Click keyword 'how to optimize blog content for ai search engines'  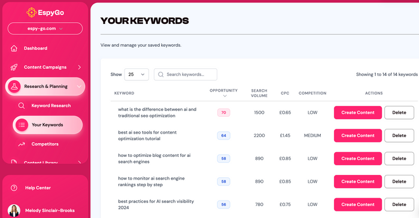[154, 159]
